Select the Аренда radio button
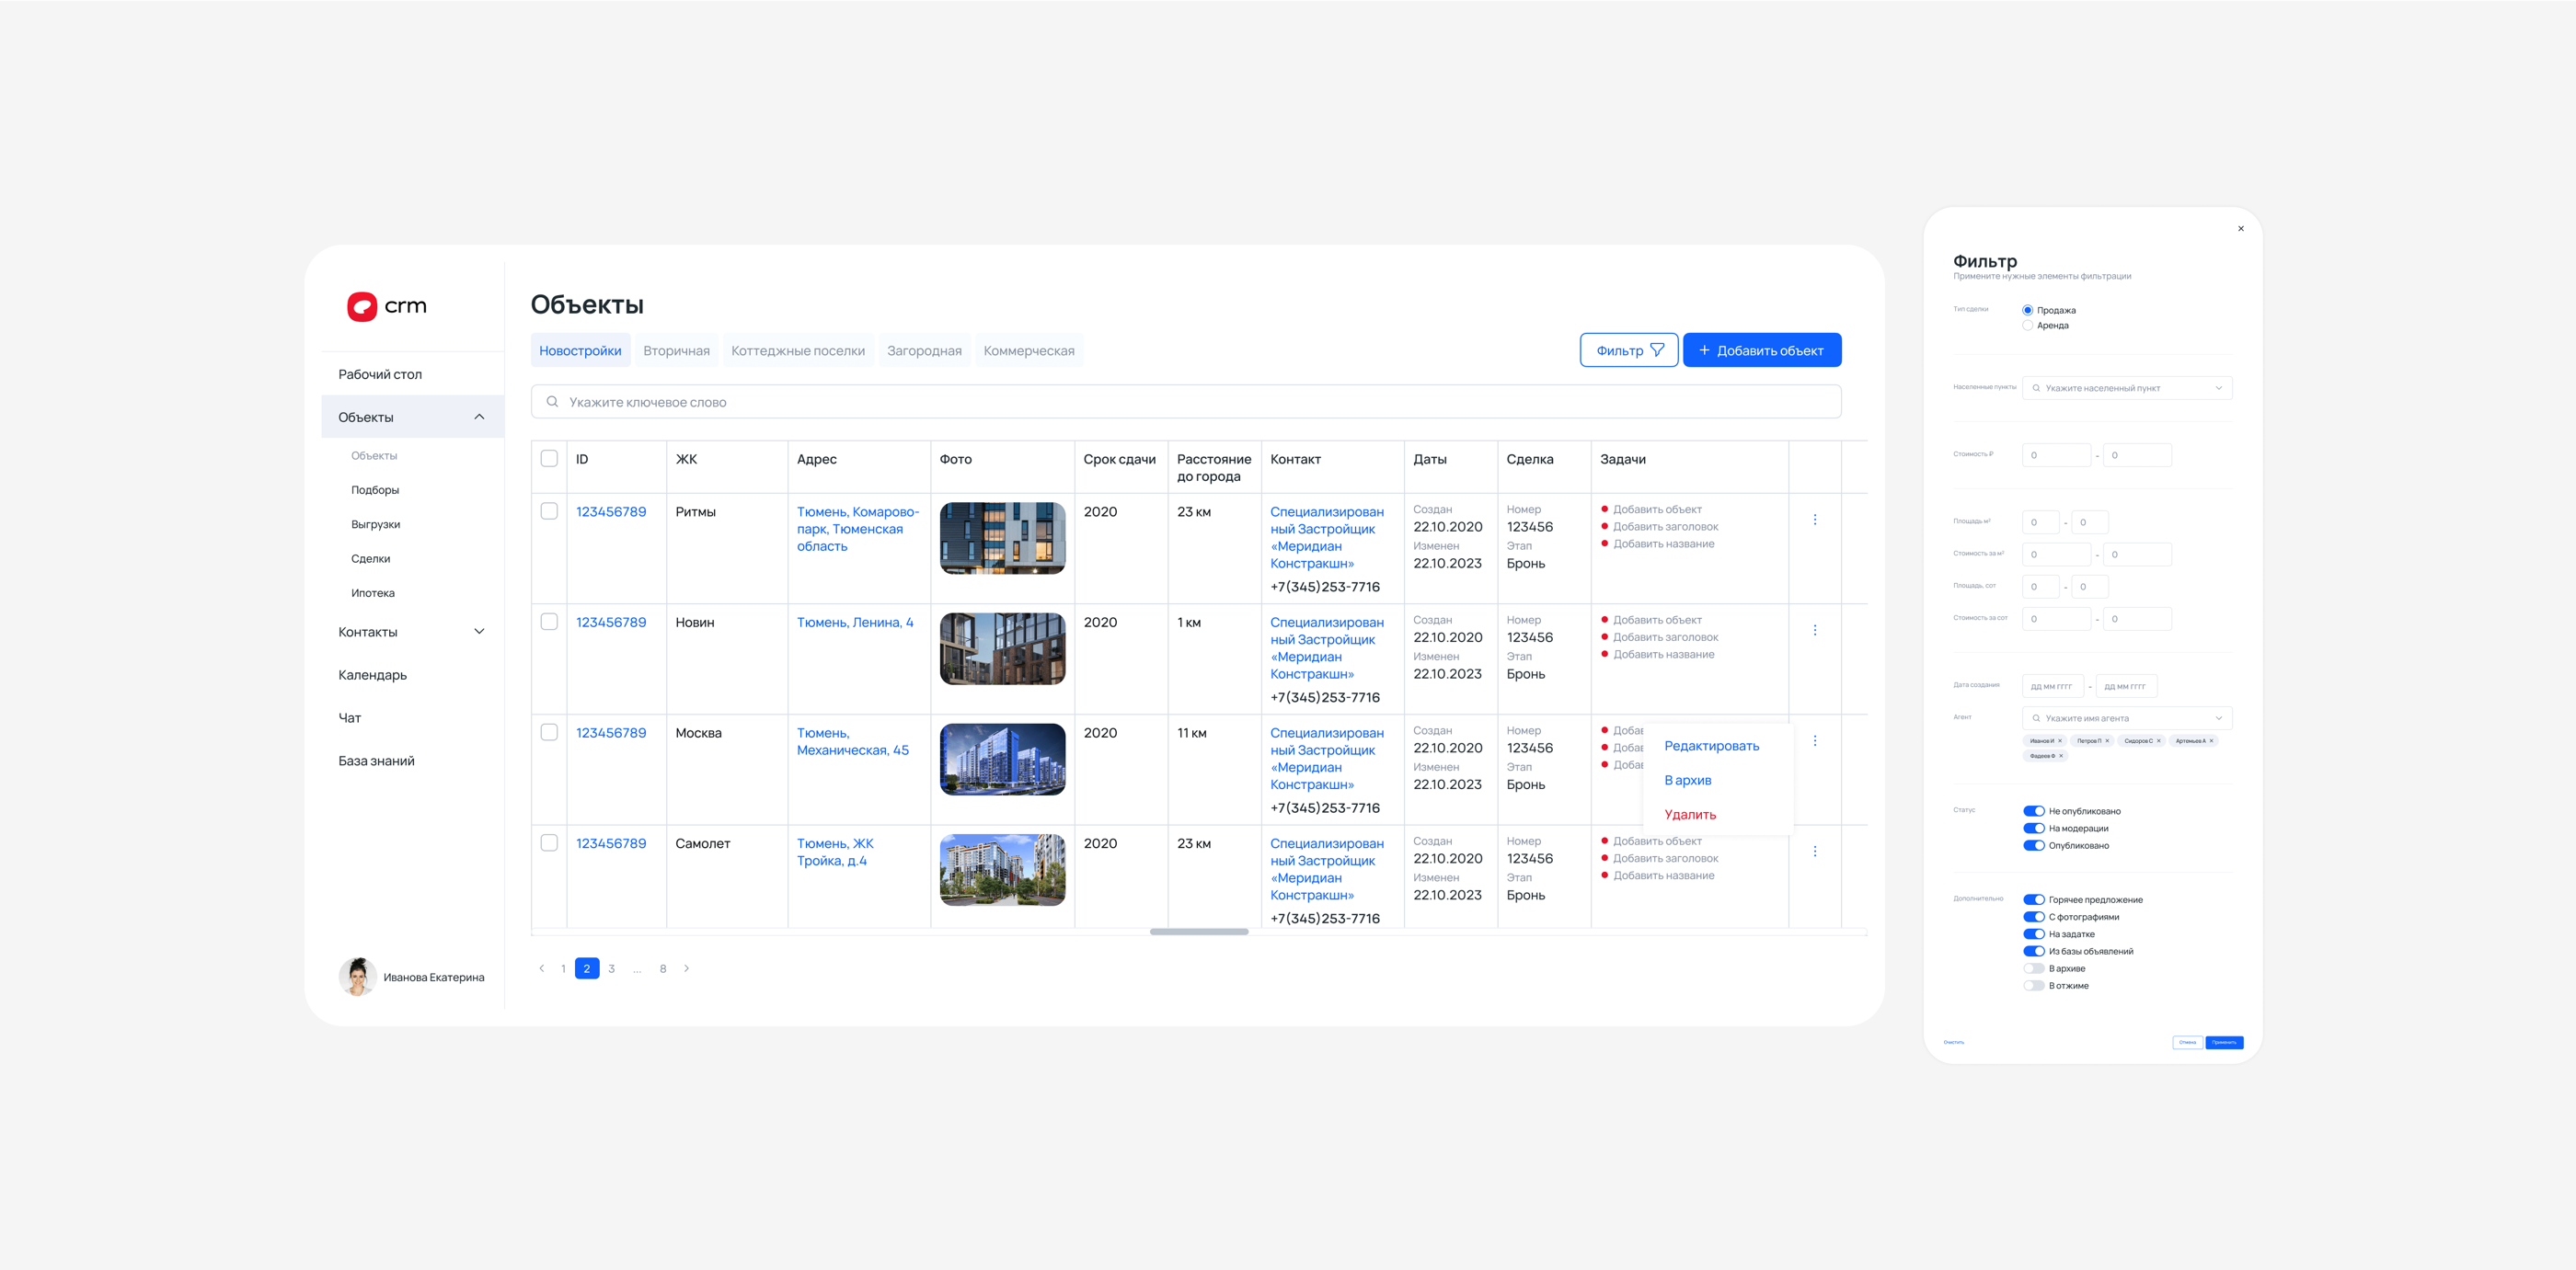2576x1270 pixels. [2027, 326]
